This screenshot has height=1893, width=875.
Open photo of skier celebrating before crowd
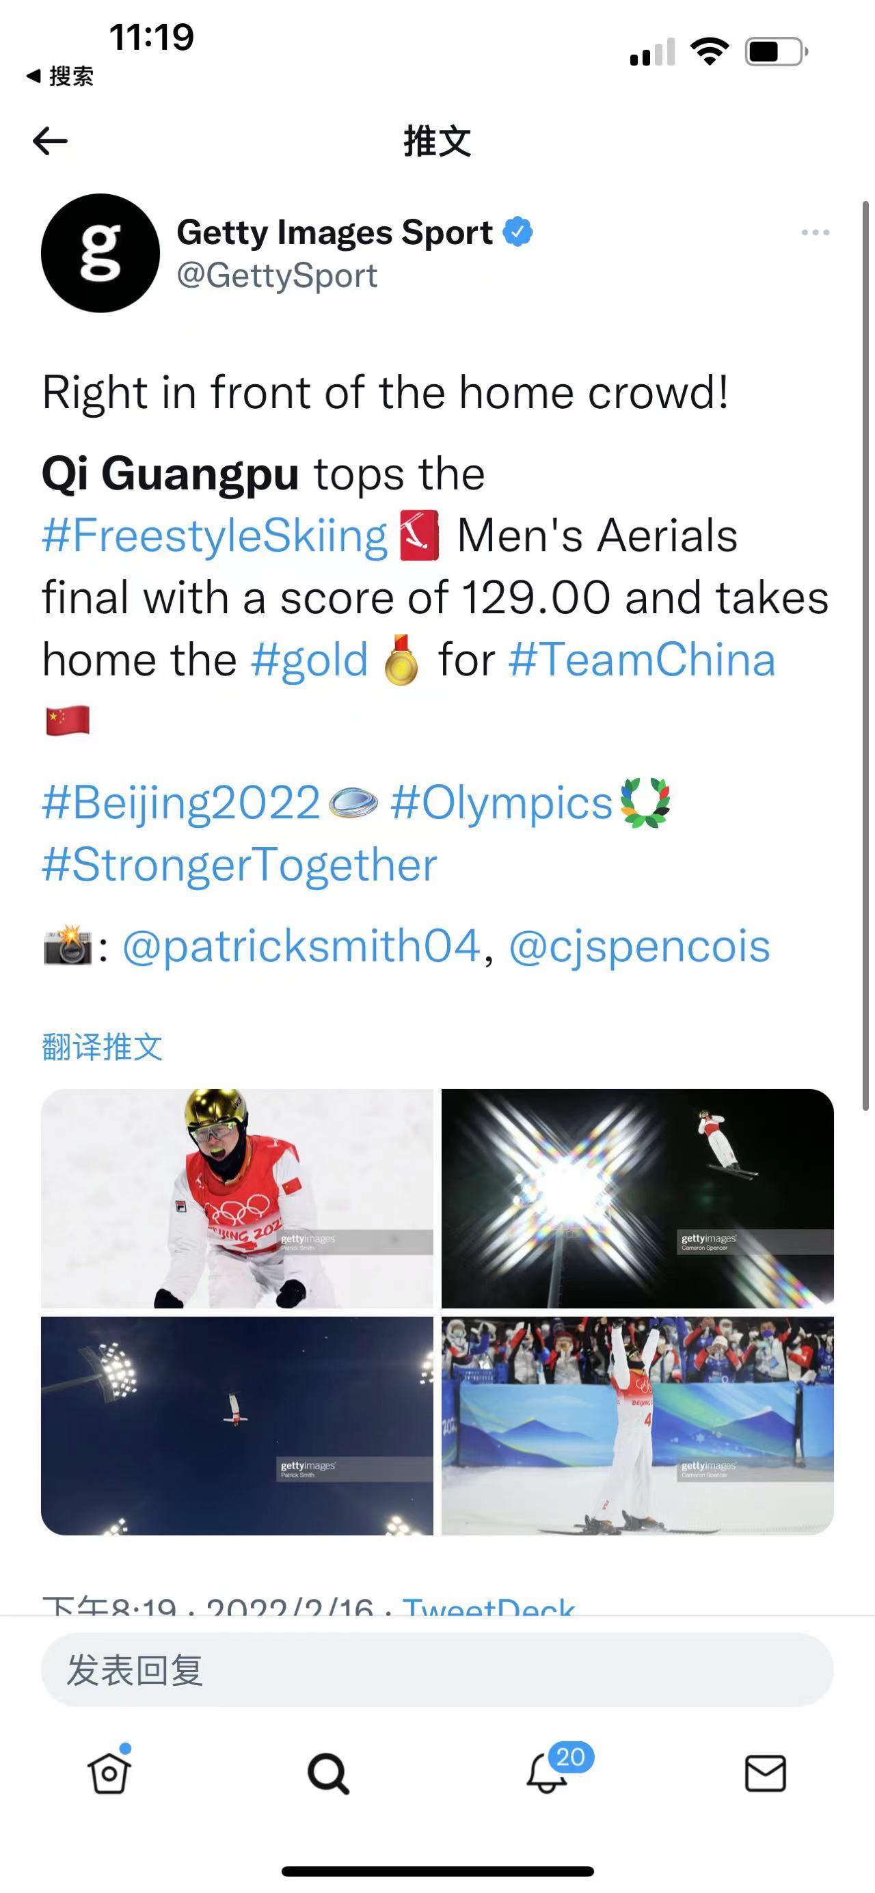click(637, 1425)
